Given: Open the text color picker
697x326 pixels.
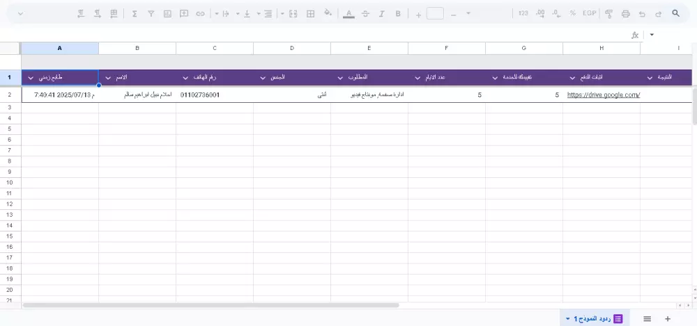Looking at the screenshot, I should pos(349,14).
